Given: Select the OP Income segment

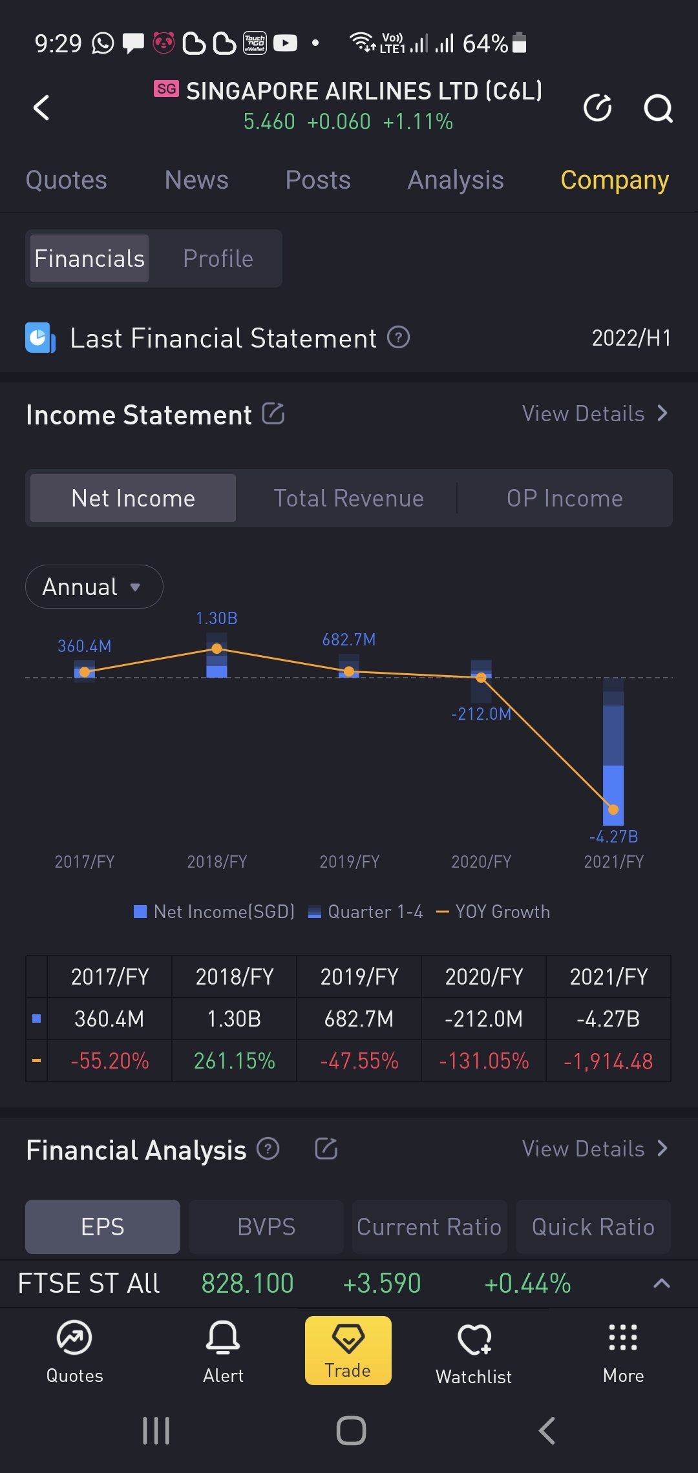Looking at the screenshot, I should 564,498.
